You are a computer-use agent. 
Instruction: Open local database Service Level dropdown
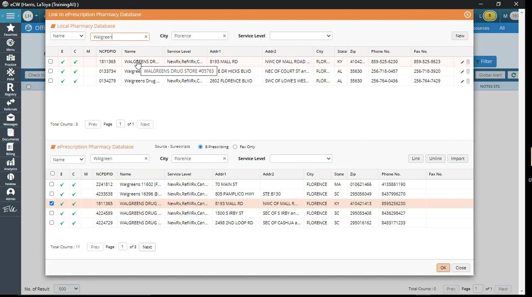click(301, 36)
